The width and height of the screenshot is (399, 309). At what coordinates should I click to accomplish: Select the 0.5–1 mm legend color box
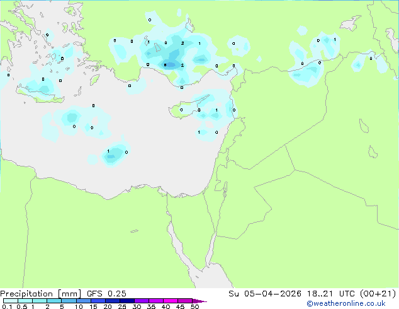point(25,301)
